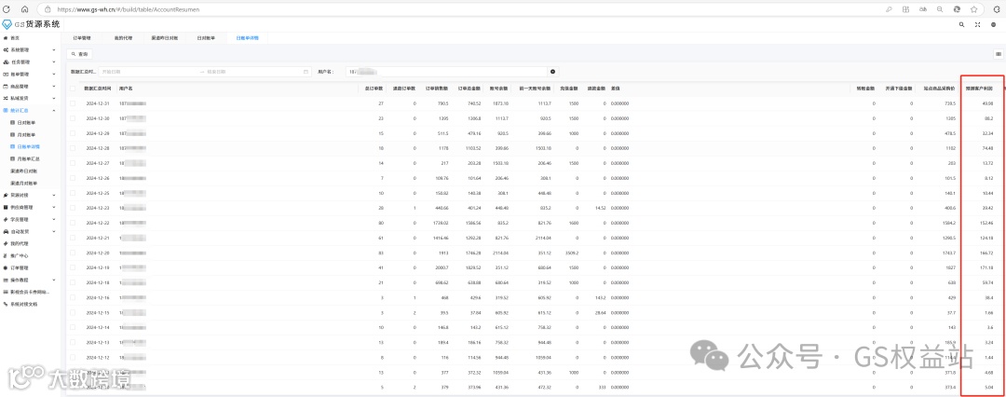Switch to the 订单管理 tab

tap(82, 38)
